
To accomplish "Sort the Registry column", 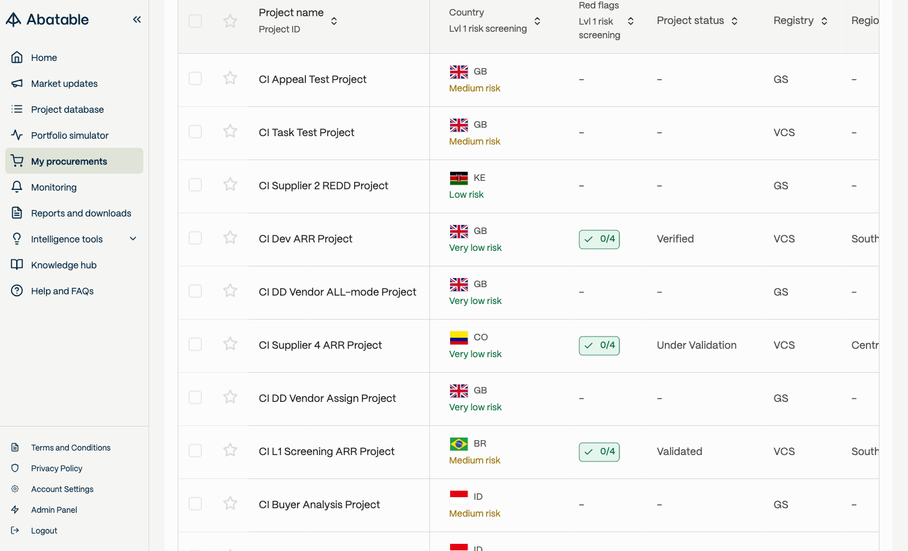I will (824, 21).
